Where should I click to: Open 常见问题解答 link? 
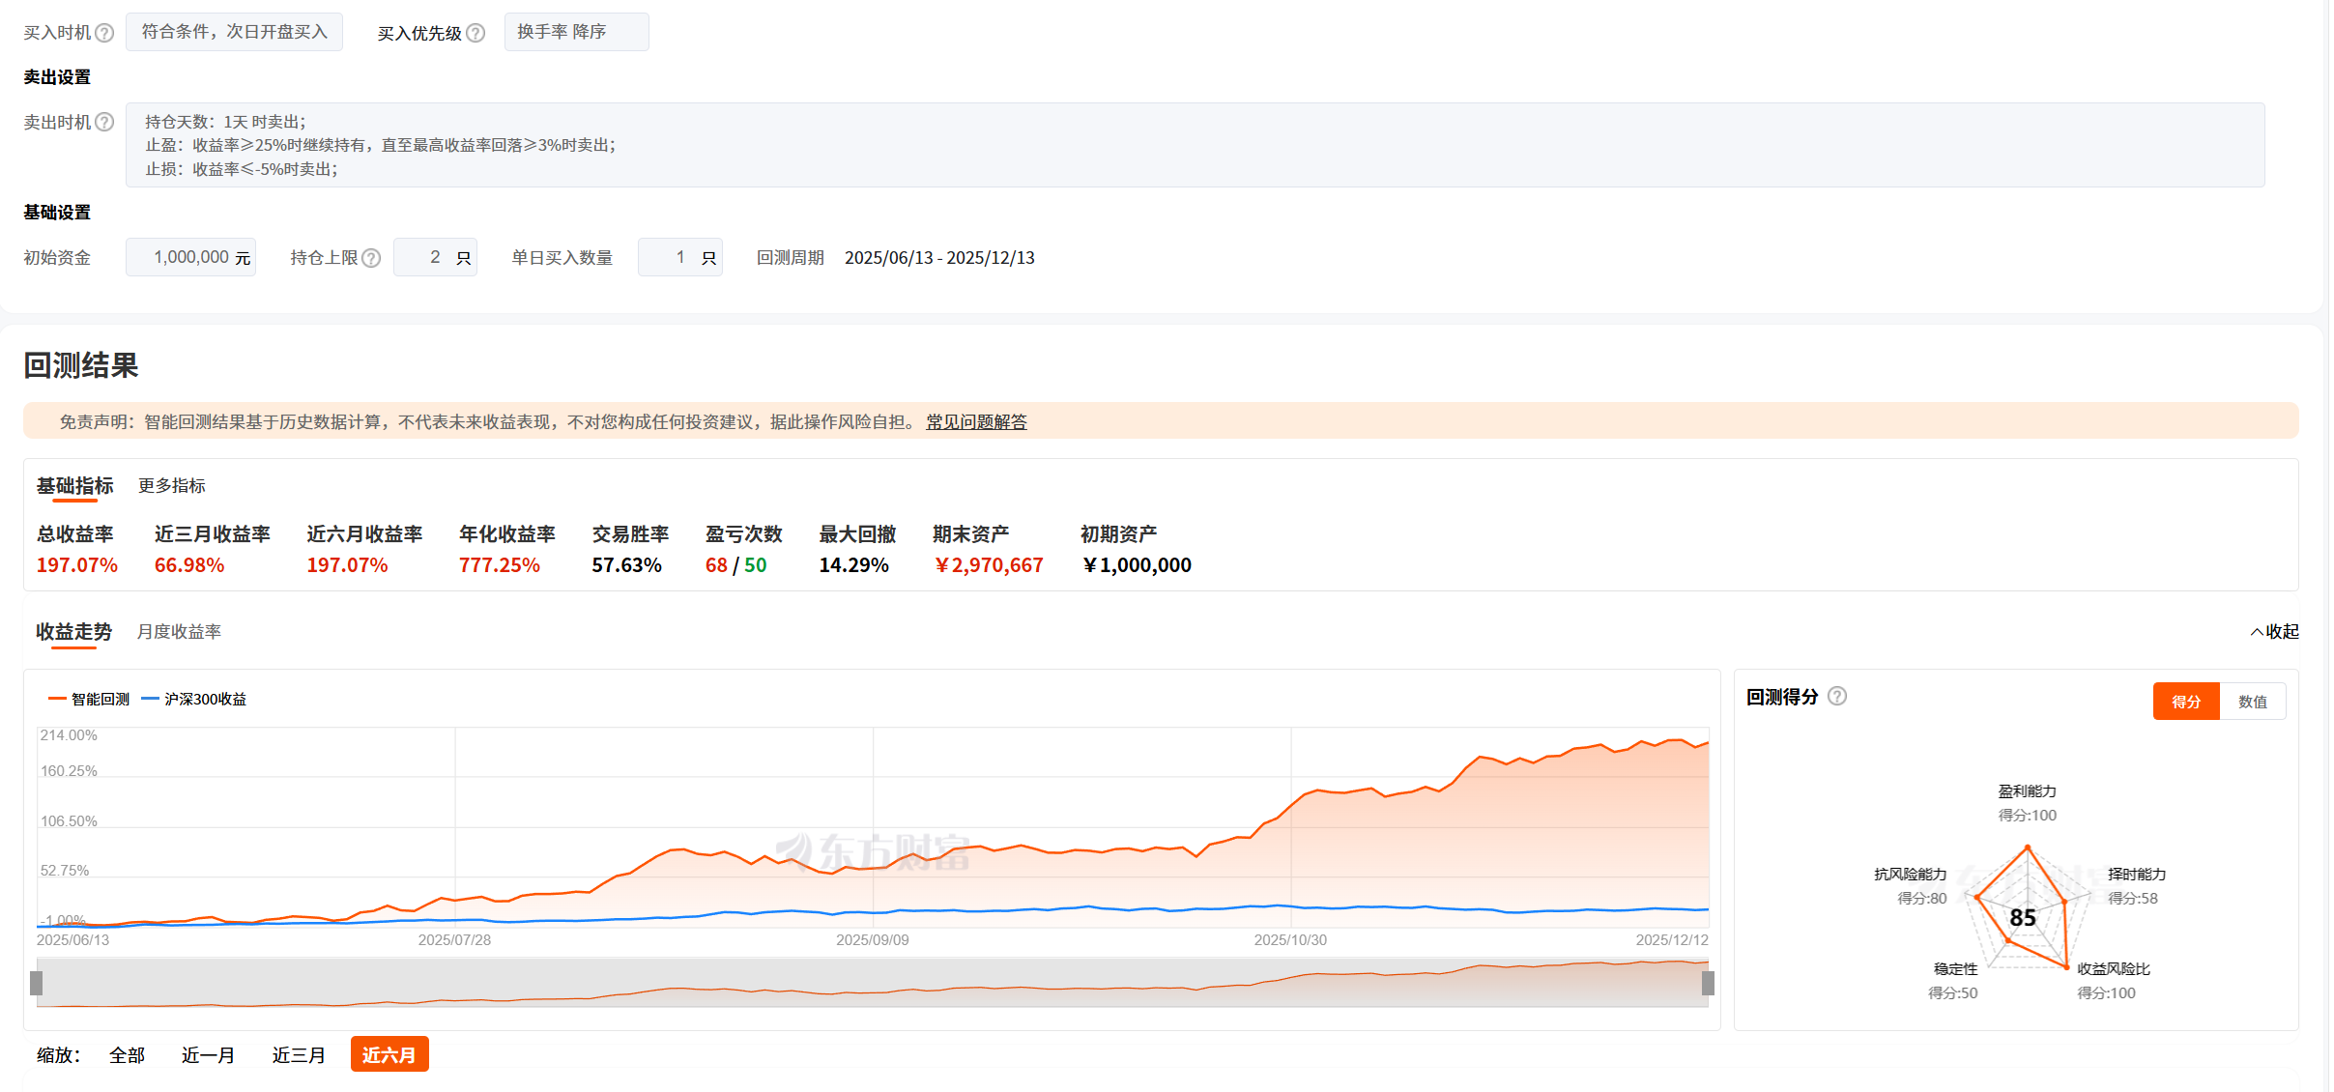click(976, 422)
